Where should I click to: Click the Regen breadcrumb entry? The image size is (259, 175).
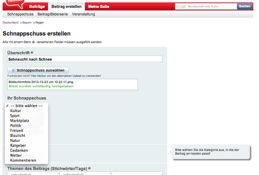click(x=40, y=23)
